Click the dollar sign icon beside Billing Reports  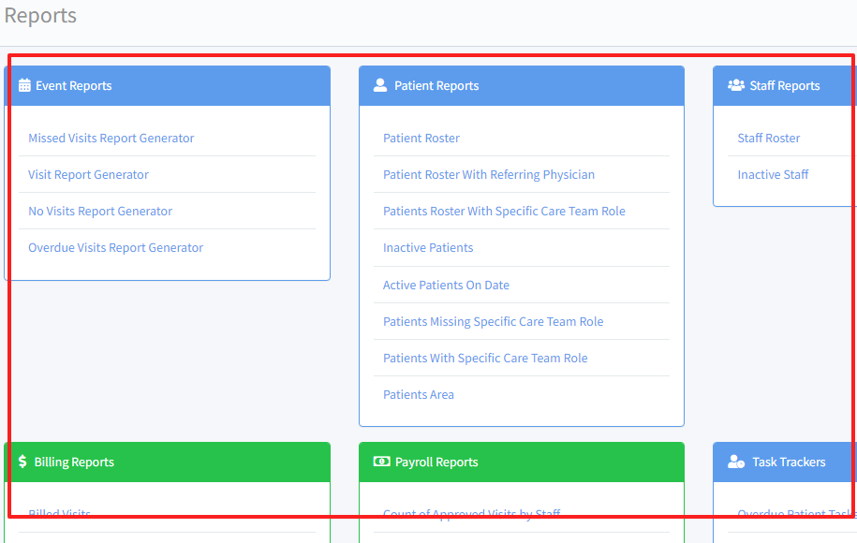23,462
